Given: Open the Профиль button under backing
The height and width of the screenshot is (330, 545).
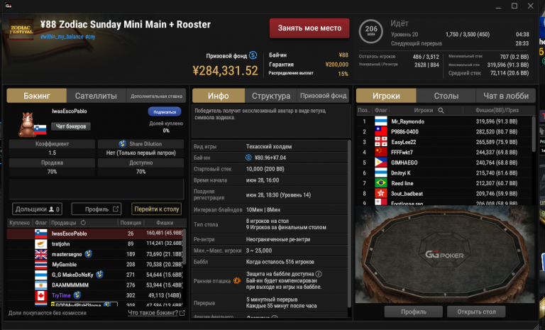Looking at the screenshot, I should [x=97, y=209].
